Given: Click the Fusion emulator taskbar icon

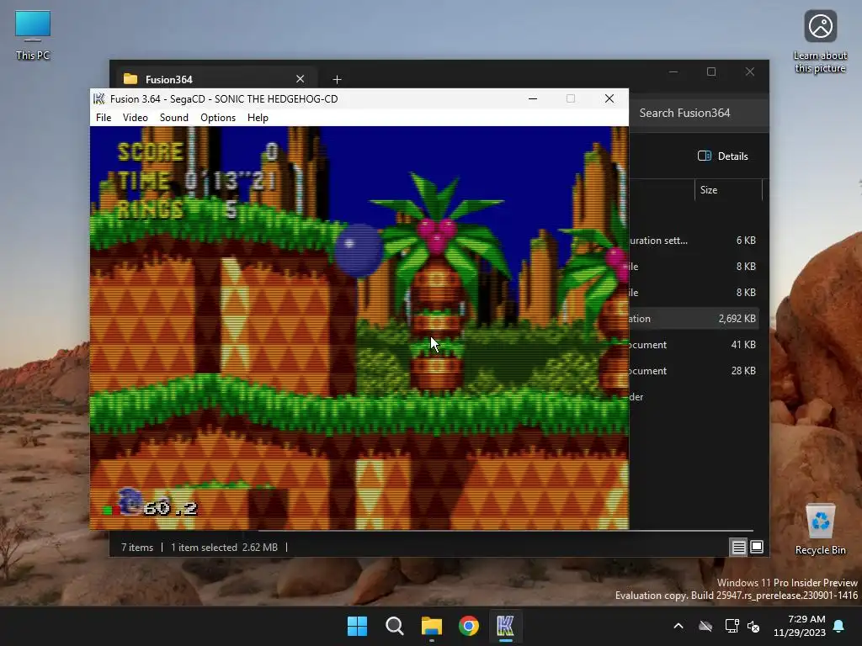Looking at the screenshot, I should coord(506,626).
